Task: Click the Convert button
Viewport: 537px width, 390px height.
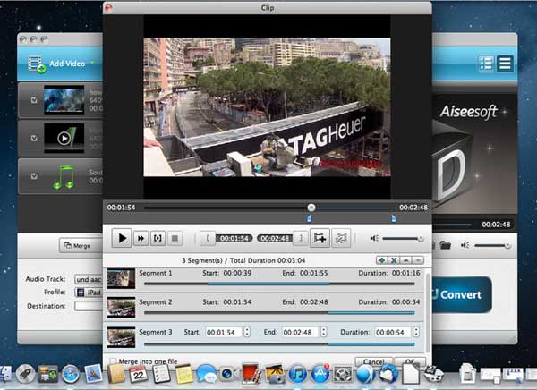Action: point(462,294)
